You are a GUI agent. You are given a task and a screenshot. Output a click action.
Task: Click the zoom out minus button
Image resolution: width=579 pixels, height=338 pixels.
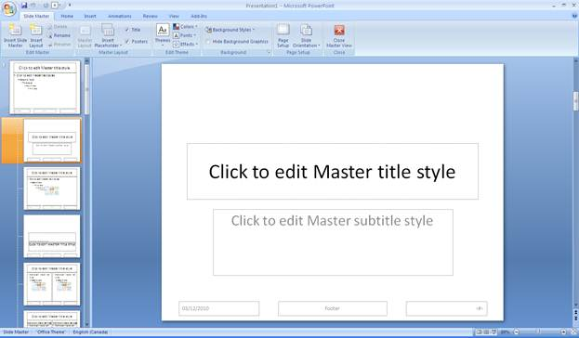pos(517,332)
